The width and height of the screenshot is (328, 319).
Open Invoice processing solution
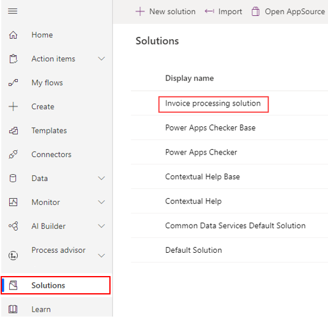[213, 104]
